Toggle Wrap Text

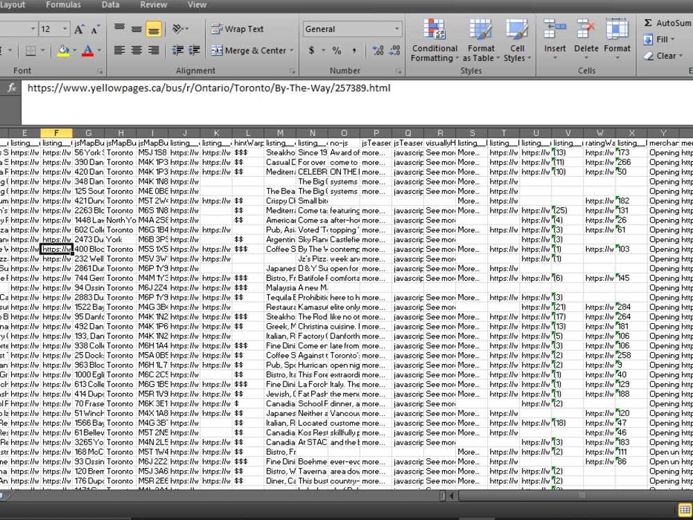click(237, 28)
